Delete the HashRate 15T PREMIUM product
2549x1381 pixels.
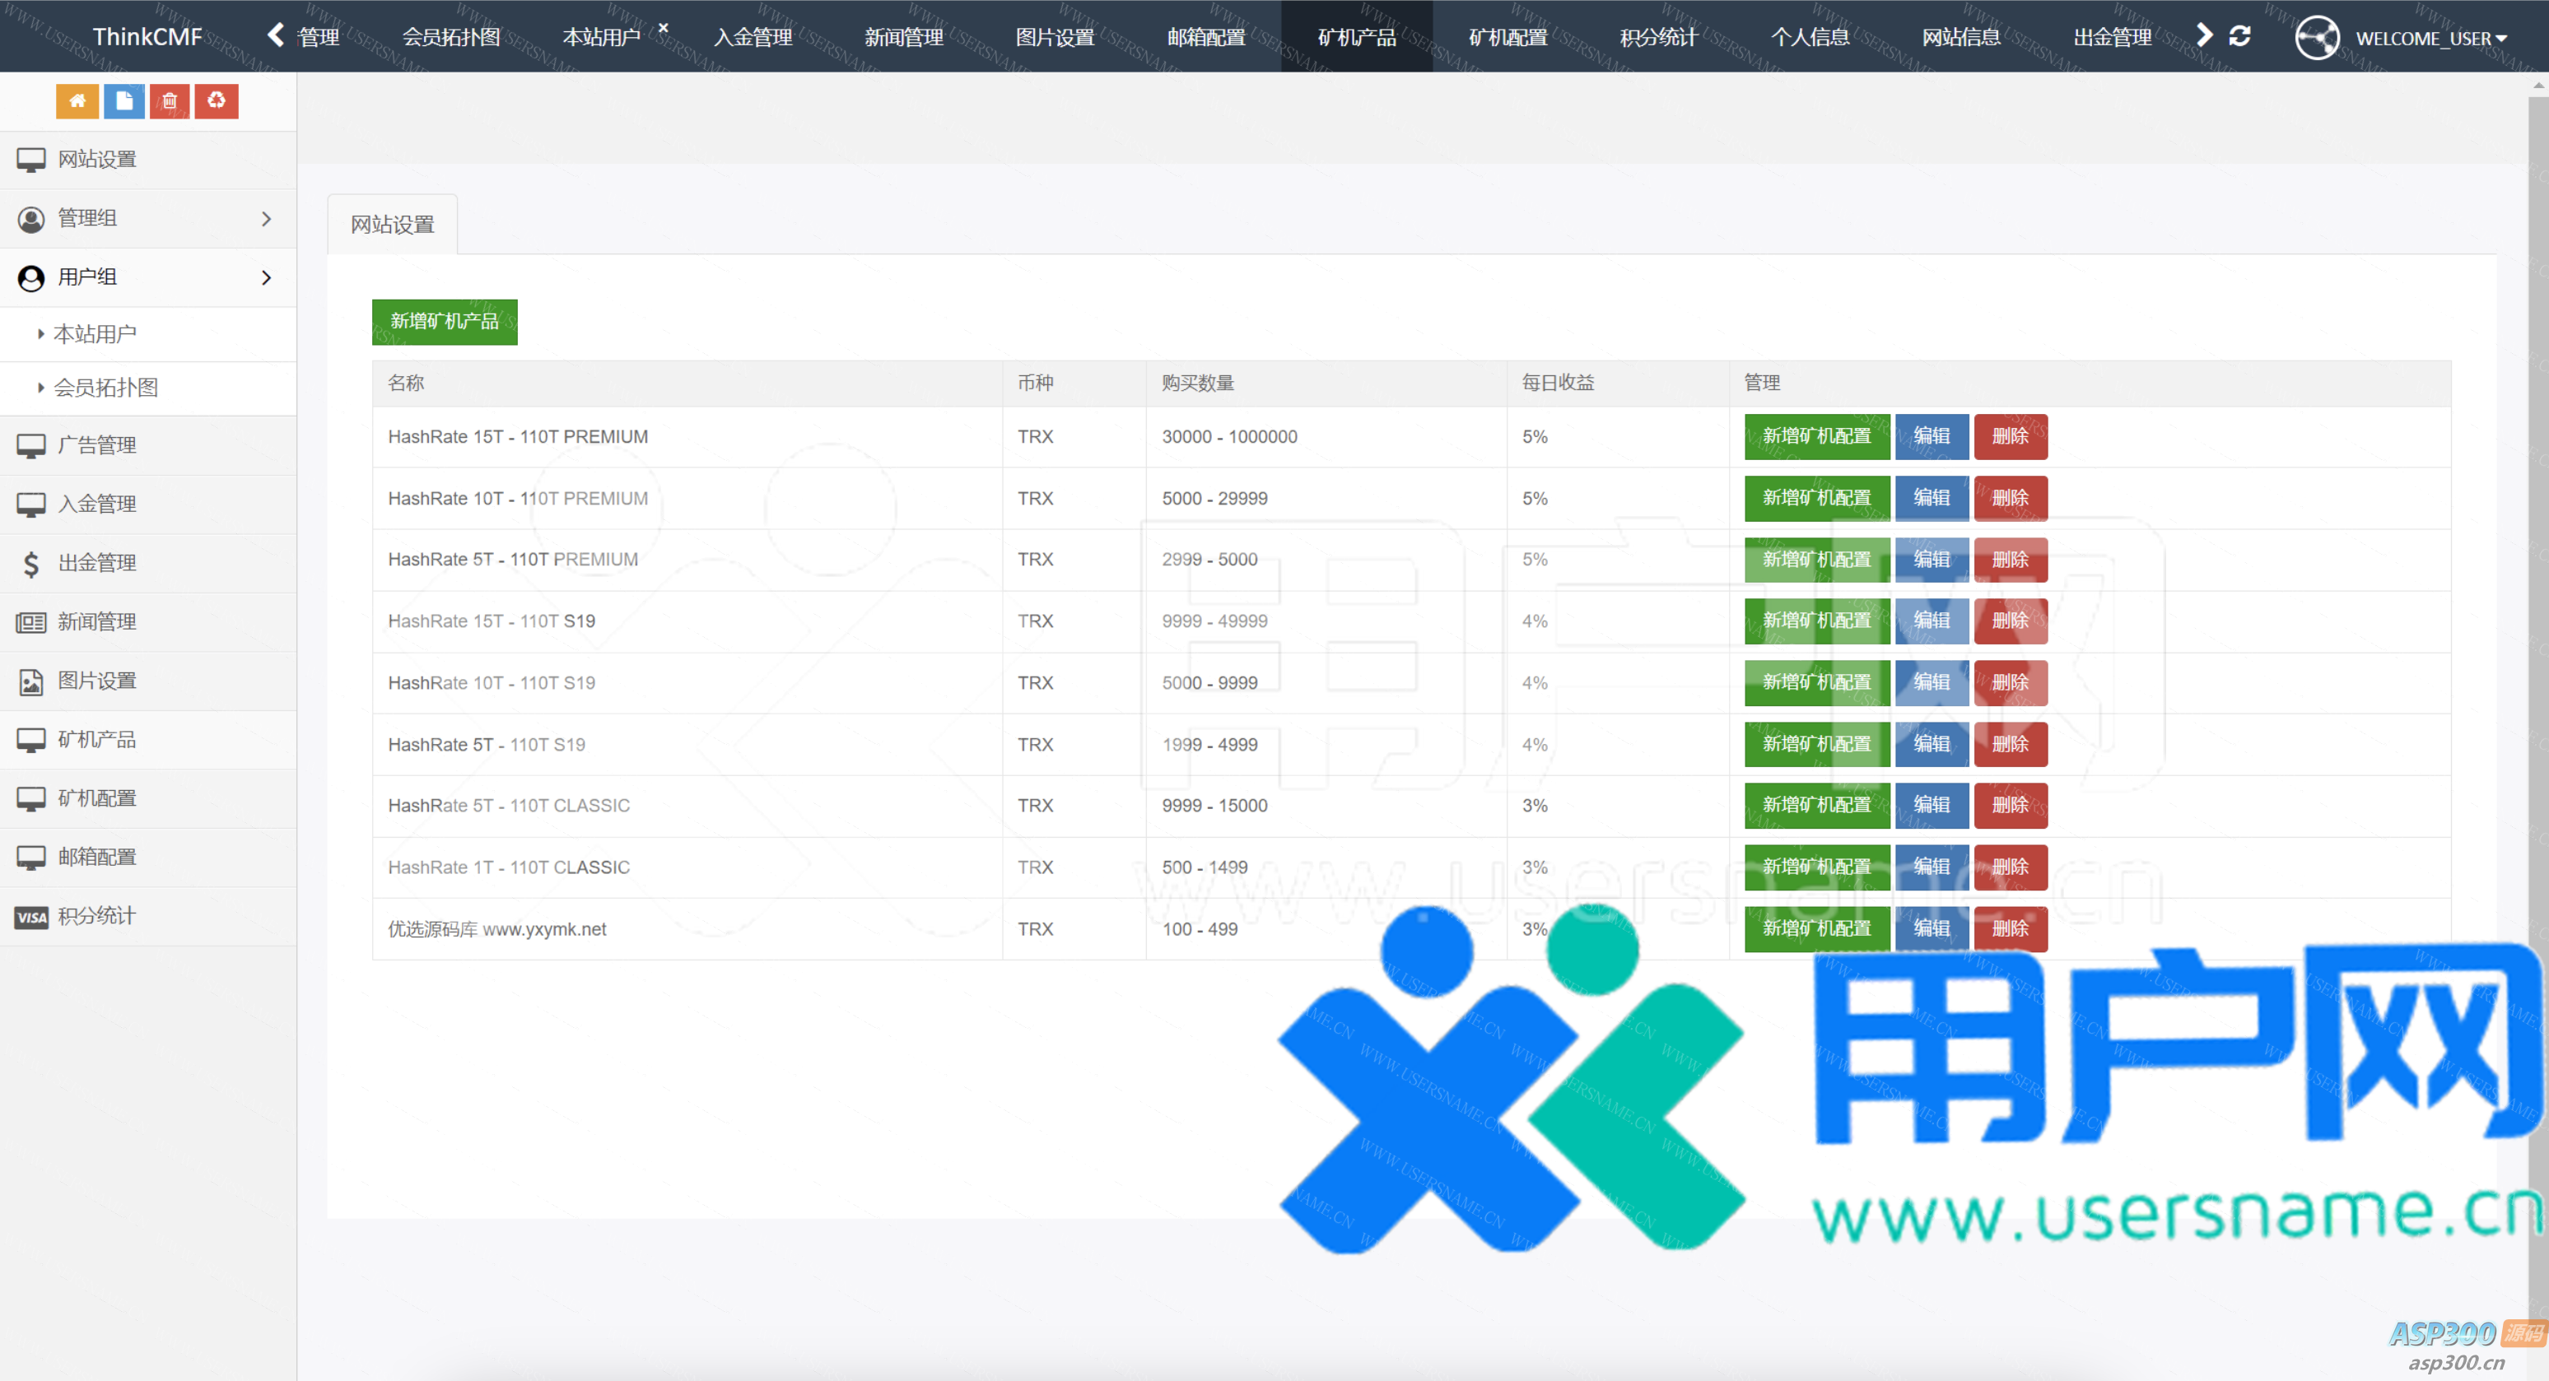click(2009, 436)
